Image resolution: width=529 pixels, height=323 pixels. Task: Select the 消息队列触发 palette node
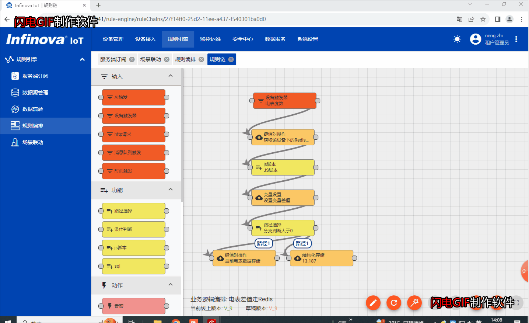pos(134,153)
